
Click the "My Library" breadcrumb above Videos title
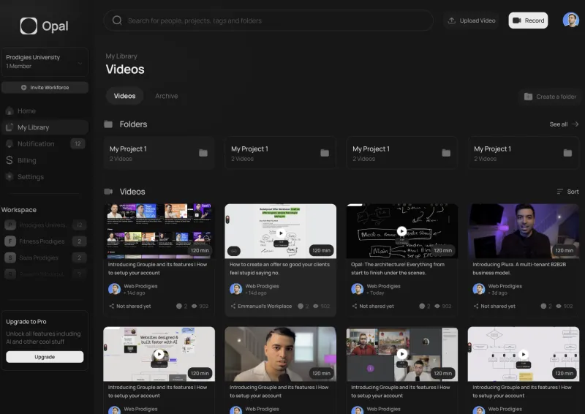pyautogui.click(x=121, y=56)
